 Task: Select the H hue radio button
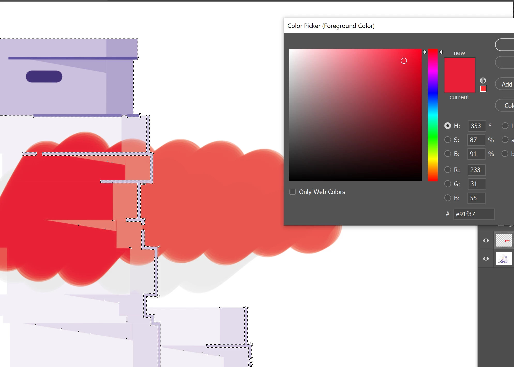point(448,126)
